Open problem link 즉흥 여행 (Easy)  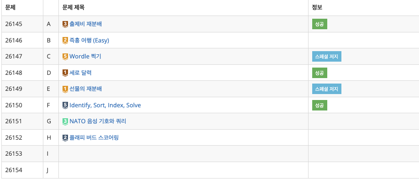pos(89,40)
